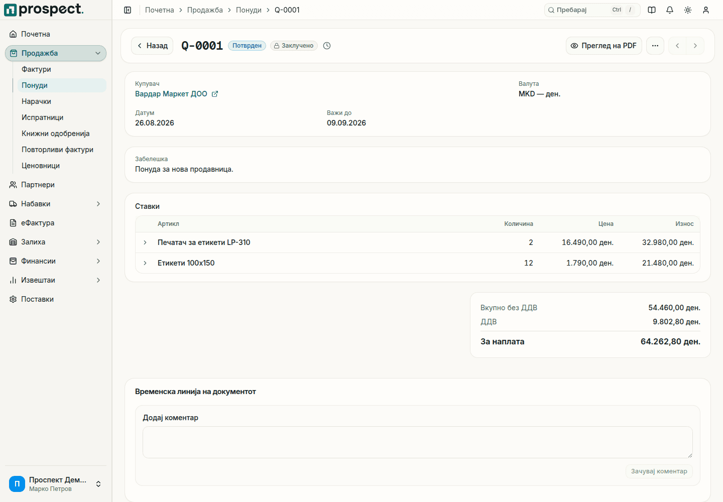
Task: Click the Додај коментар text area
Action: coord(418,442)
